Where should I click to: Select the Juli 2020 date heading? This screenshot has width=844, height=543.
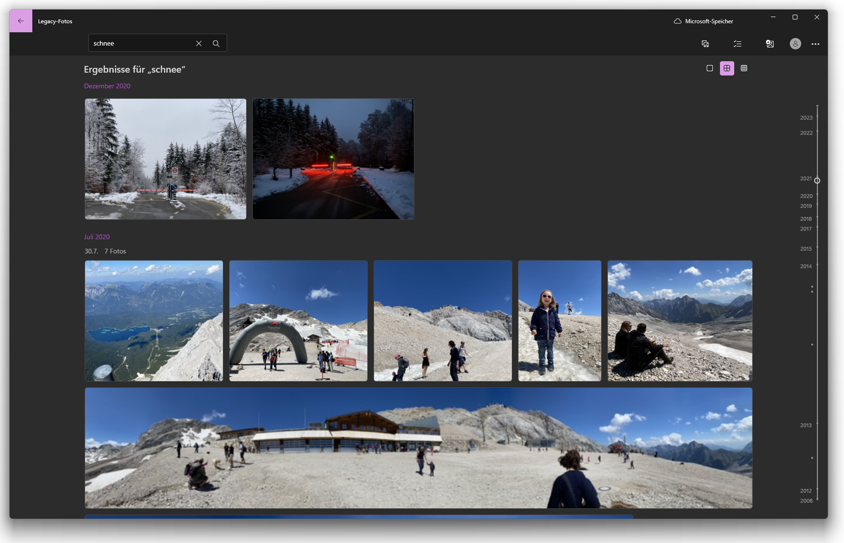pyautogui.click(x=97, y=237)
